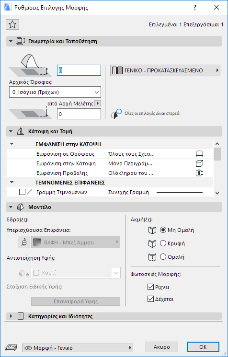Select the Ομαλή edge radio button
This screenshot has width=228, height=357.
coord(163,257)
